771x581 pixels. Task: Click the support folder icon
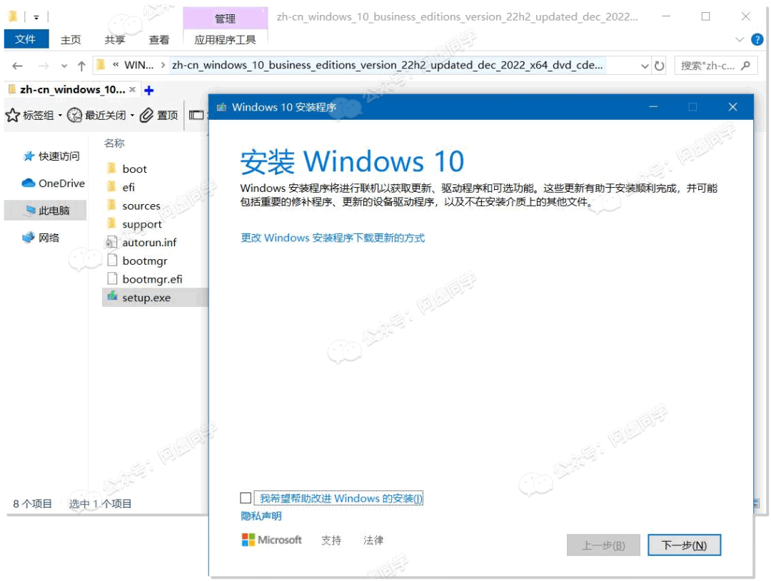111,223
